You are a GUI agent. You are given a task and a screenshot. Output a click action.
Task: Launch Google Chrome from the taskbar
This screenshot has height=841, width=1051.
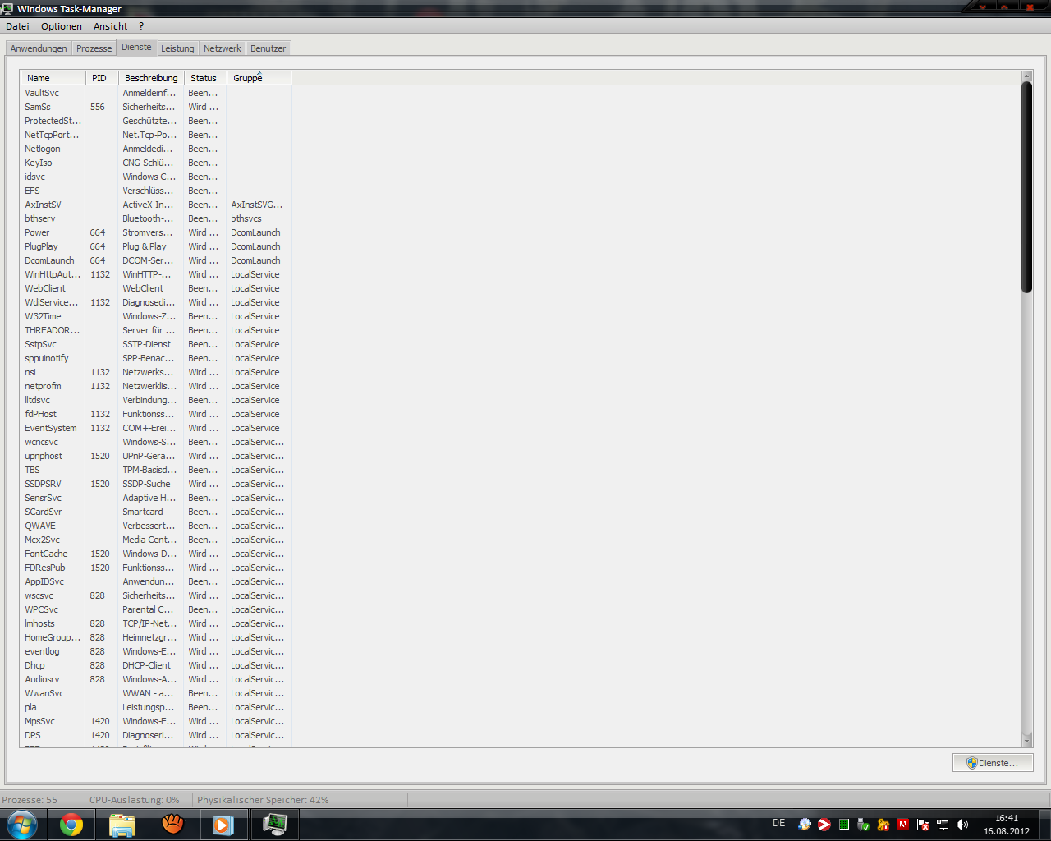click(71, 825)
